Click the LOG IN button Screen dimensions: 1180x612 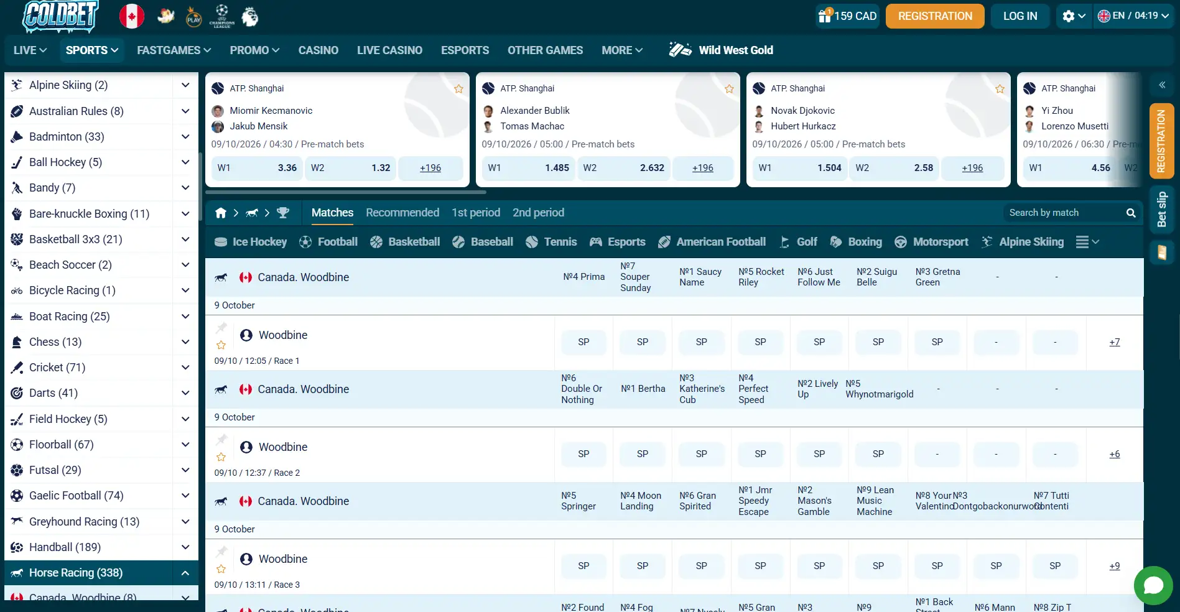click(1020, 16)
